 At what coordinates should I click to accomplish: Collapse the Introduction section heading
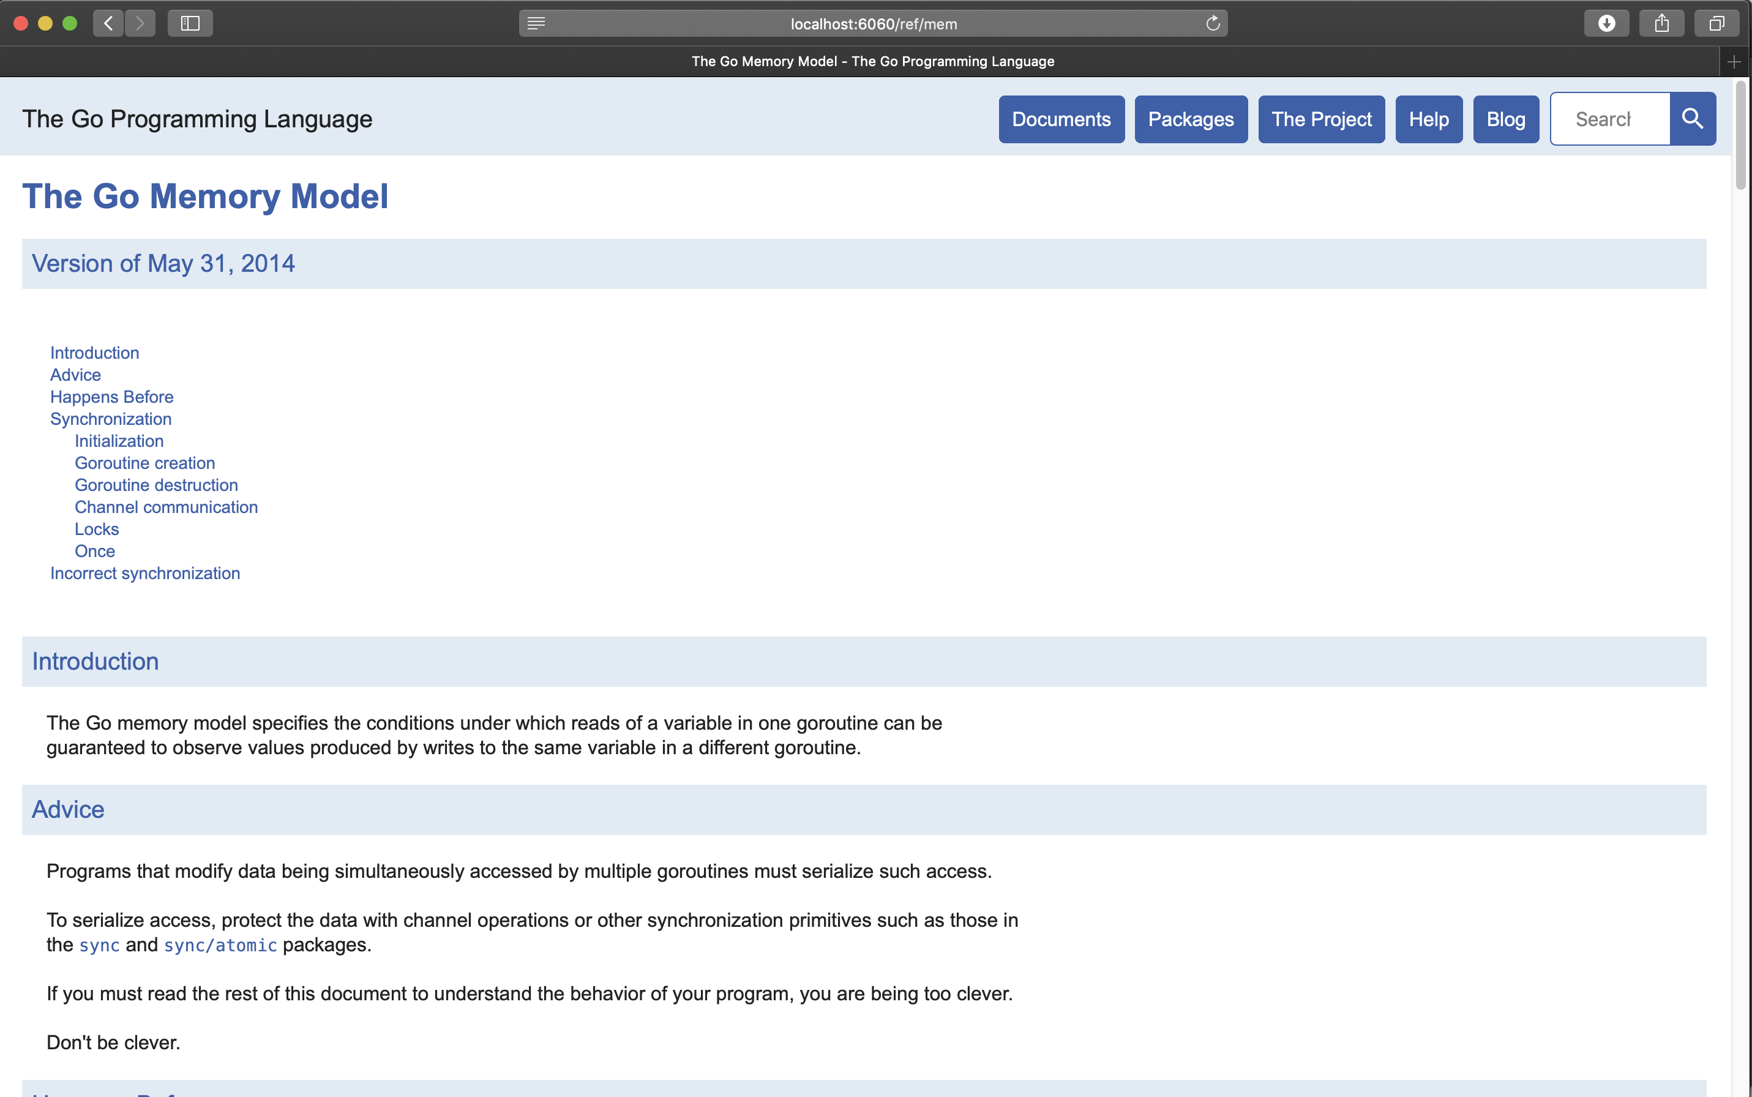95,661
